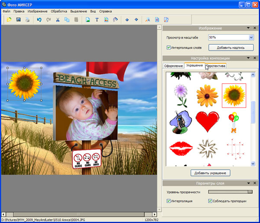Click the blue move layer up arrow
Screen dimensions: 260x223
click(x=127, y=20)
